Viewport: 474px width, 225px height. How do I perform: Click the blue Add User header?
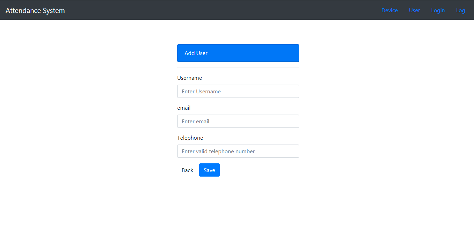click(238, 53)
